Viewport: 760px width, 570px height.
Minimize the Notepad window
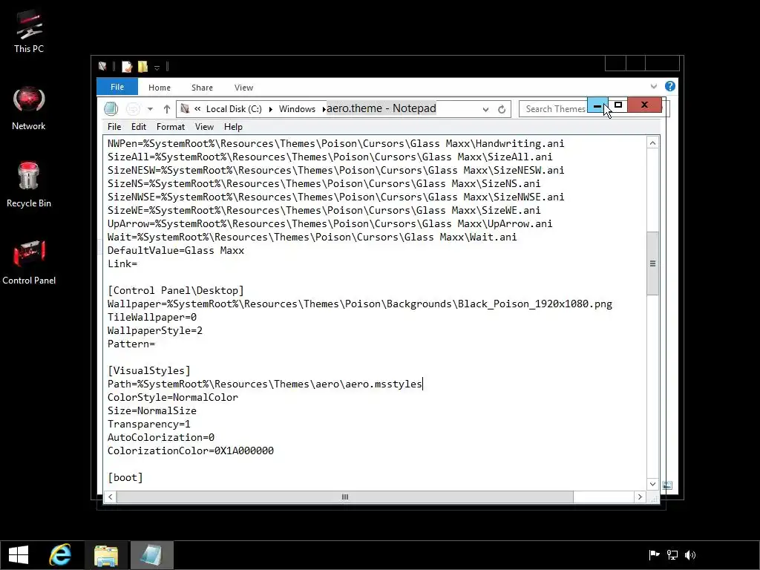click(597, 105)
